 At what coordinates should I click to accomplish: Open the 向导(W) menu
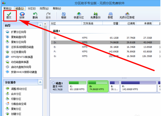click(x=44, y=9)
